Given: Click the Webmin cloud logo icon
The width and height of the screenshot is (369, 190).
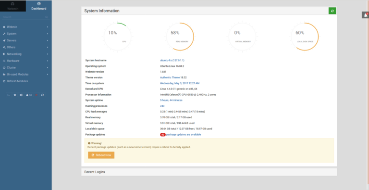Looking at the screenshot, I should click(x=12, y=4).
